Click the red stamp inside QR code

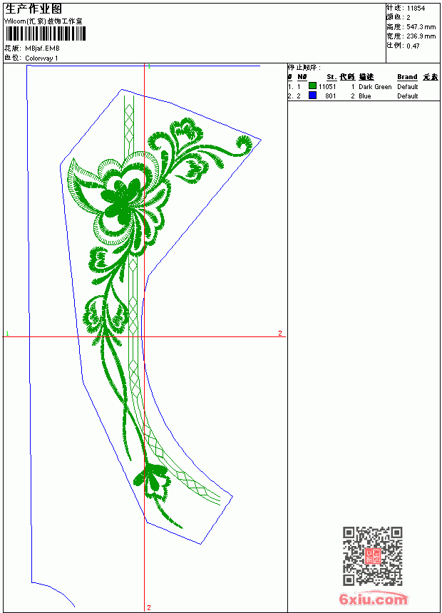373,556
